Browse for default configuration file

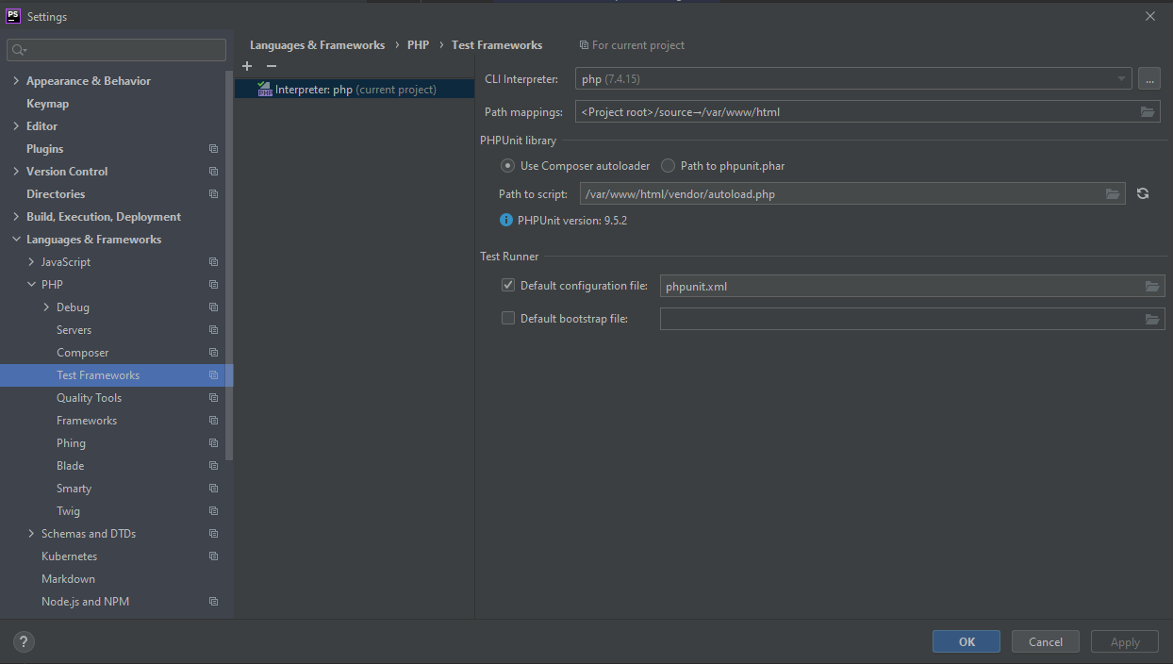1152,286
